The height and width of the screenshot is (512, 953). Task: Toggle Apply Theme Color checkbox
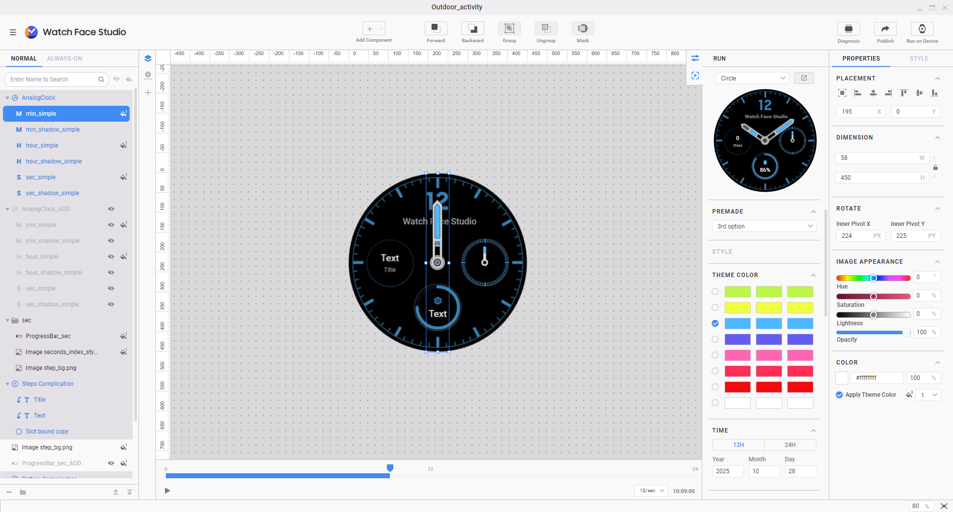click(839, 395)
